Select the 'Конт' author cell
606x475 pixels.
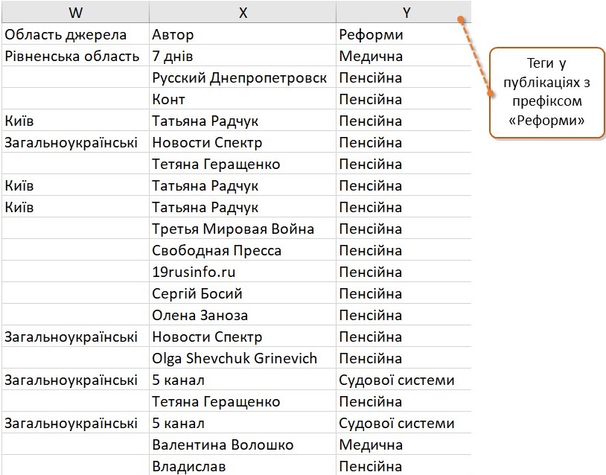(243, 99)
